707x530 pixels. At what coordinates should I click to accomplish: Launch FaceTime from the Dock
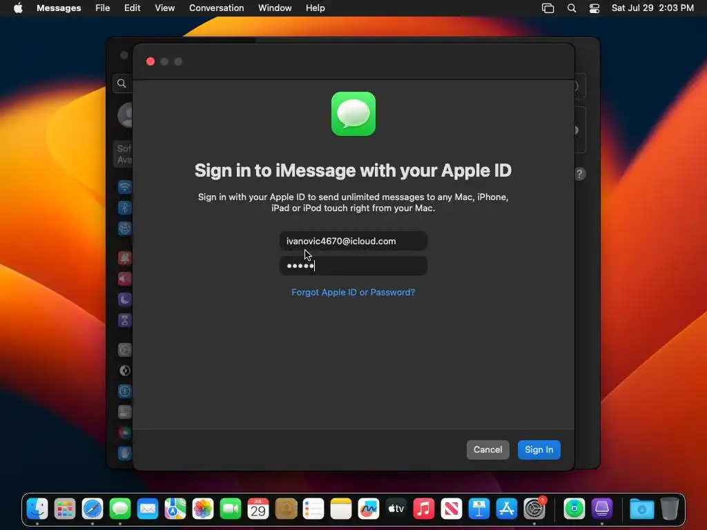tap(231, 509)
